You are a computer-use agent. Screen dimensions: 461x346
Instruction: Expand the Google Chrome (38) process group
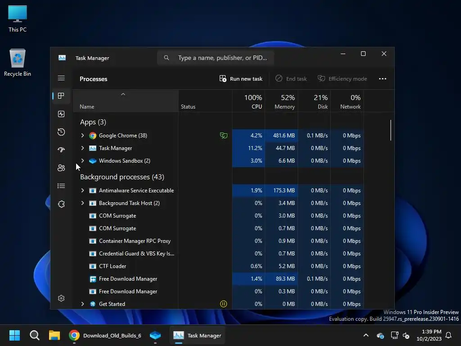click(x=83, y=135)
